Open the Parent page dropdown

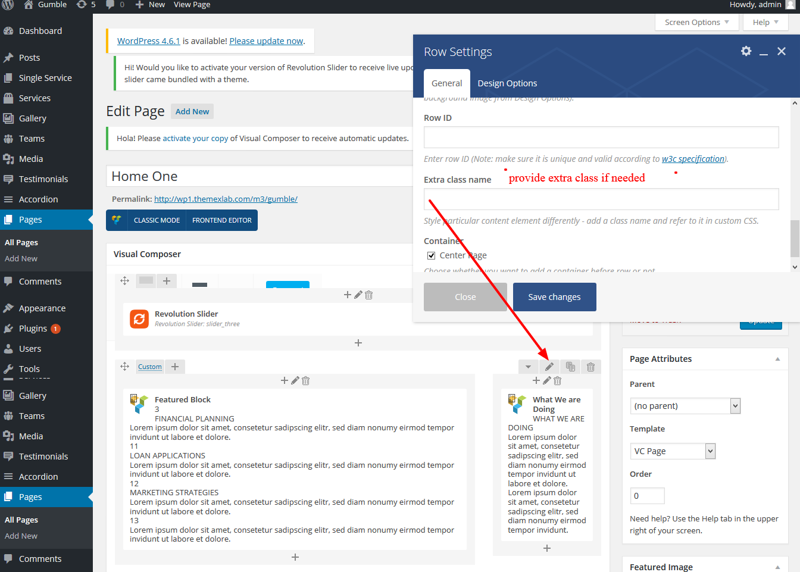tap(685, 406)
